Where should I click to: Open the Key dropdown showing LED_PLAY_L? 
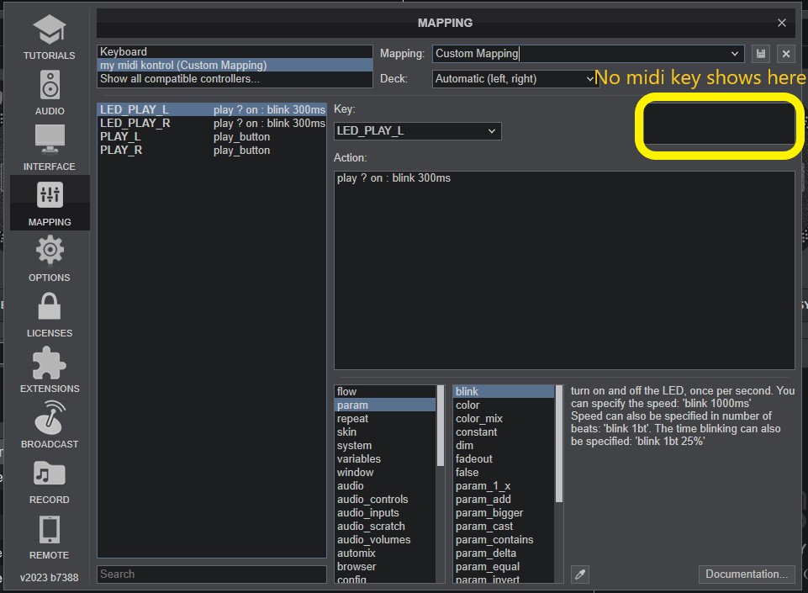click(417, 131)
